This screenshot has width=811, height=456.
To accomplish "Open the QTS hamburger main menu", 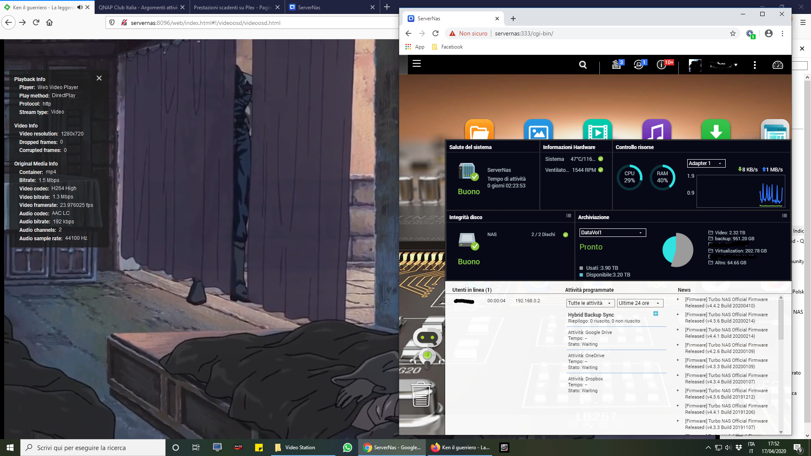I will pyautogui.click(x=416, y=64).
